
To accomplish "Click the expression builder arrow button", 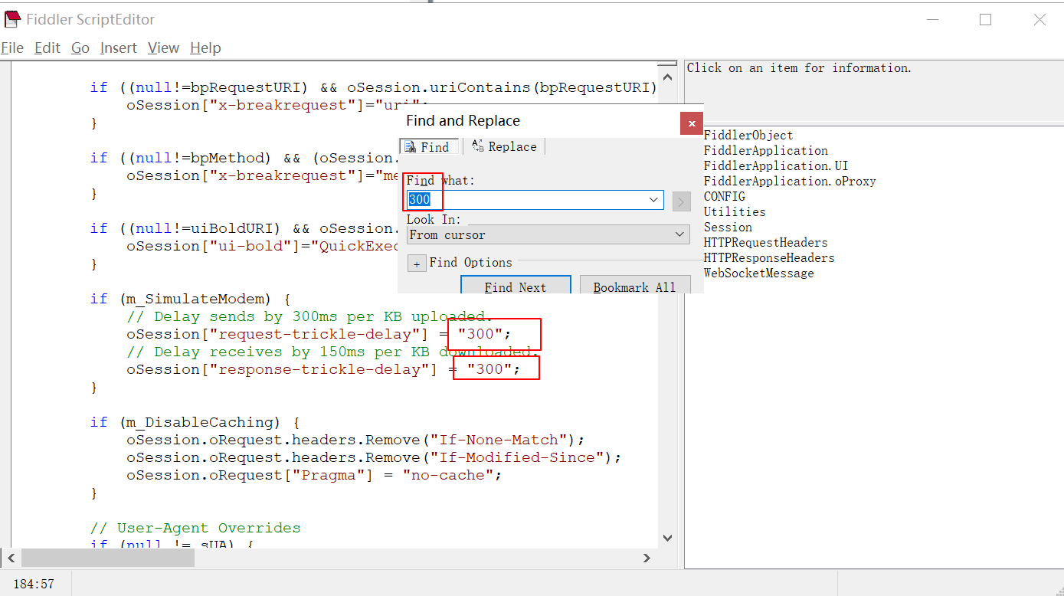I will coord(681,201).
